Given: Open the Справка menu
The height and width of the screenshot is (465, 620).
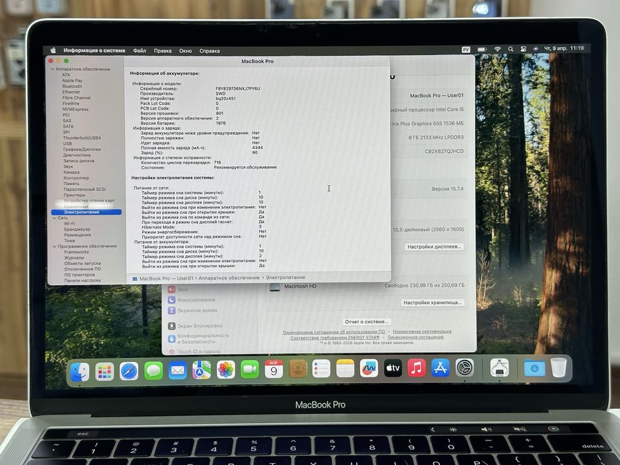Looking at the screenshot, I should (x=209, y=50).
